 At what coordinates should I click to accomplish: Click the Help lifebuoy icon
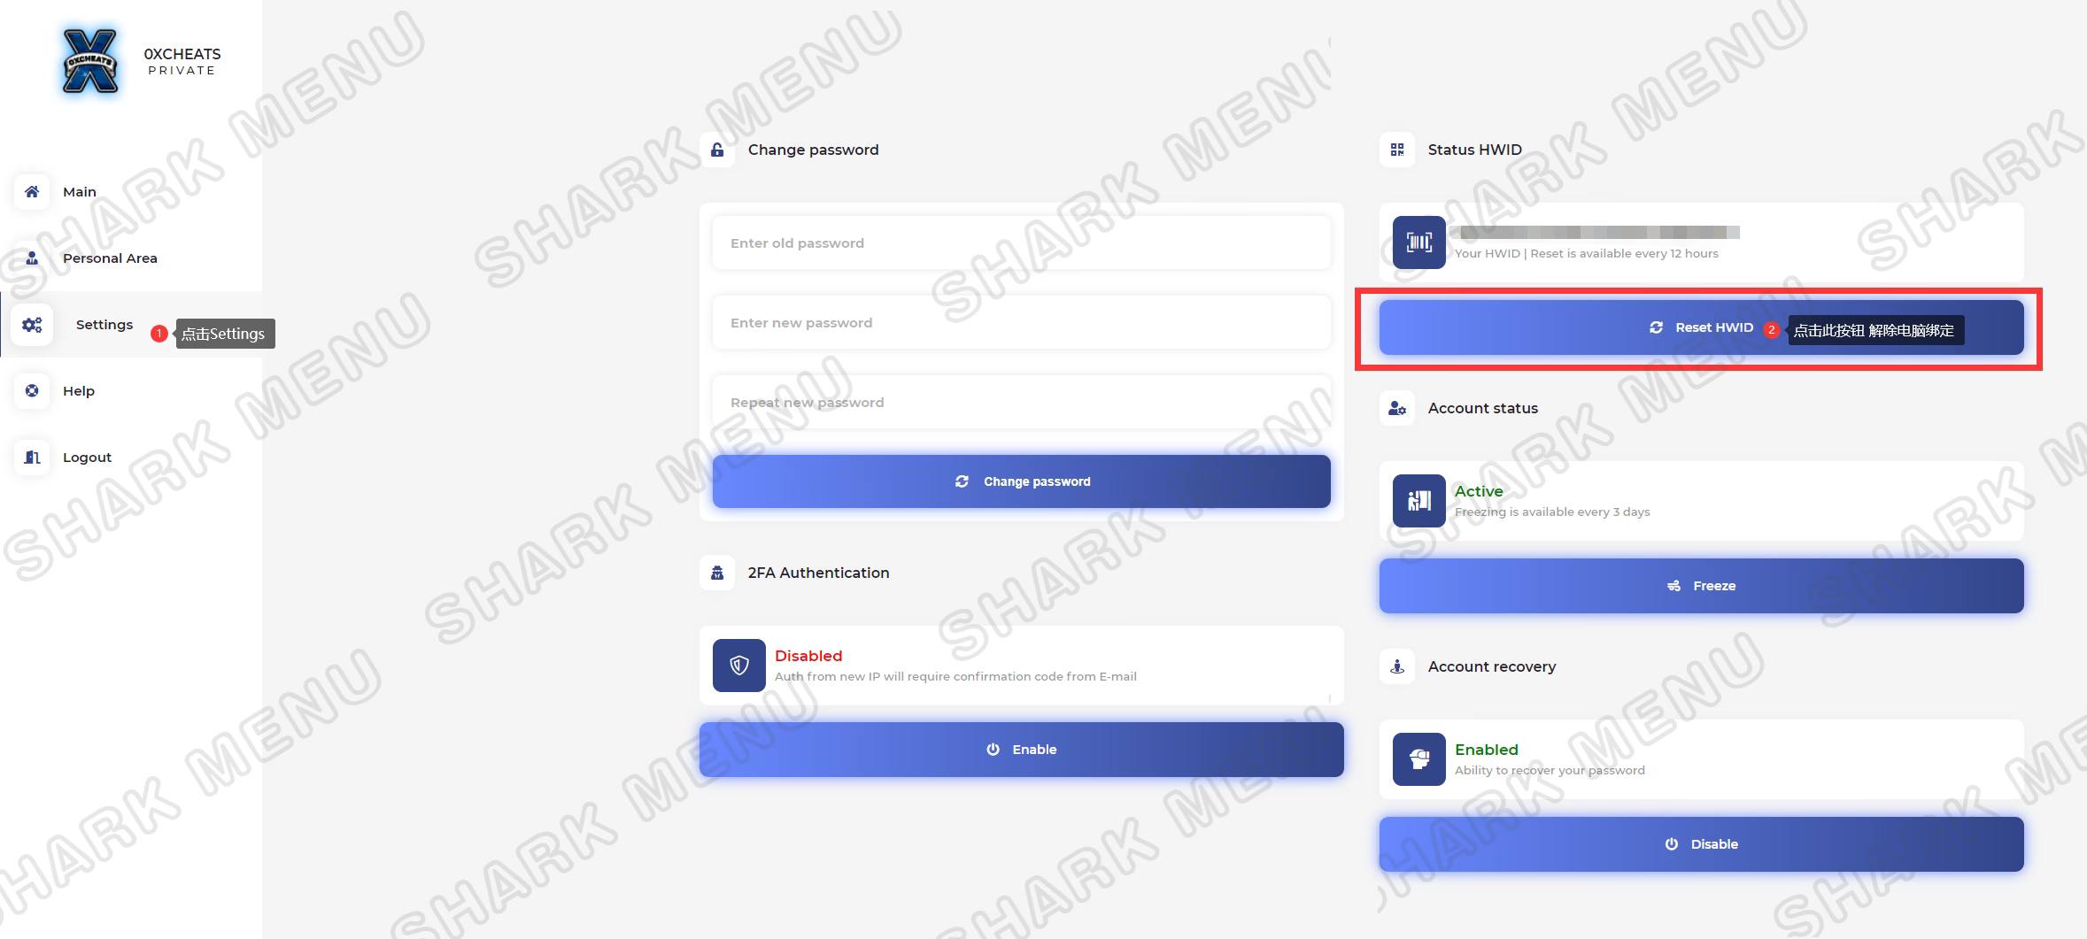coord(32,390)
